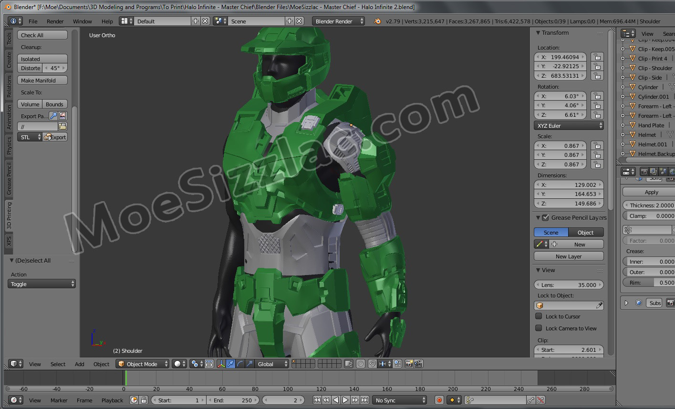This screenshot has height=409, width=675.
Task: Enable the rotate manipulator icon
Action: click(240, 364)
